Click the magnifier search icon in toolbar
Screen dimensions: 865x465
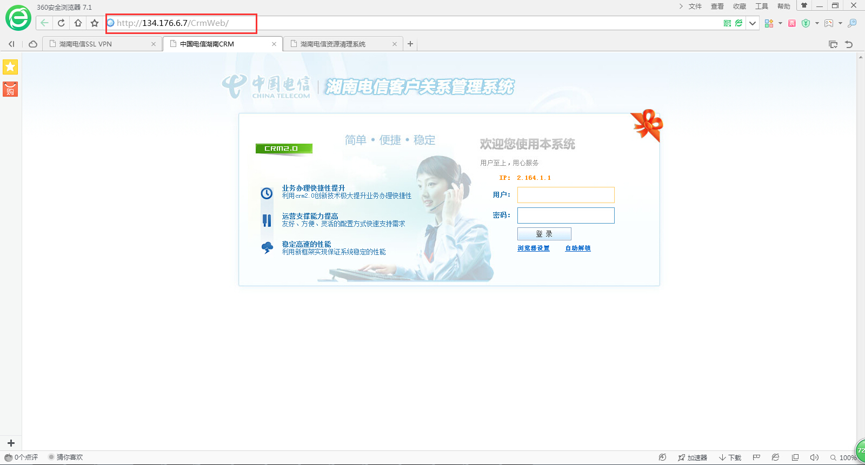click(x=852, y=23)
